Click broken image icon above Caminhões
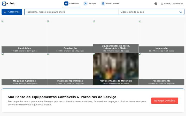This screenshot has width=186, height=116. tap(3, 21)
